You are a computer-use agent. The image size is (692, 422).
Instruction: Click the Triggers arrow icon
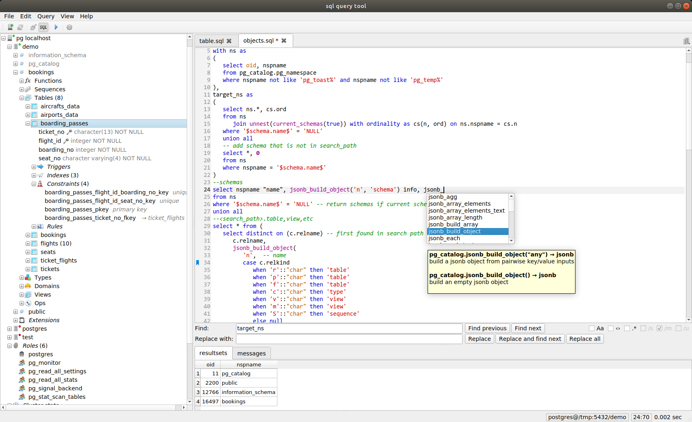[x=40, y=167]
